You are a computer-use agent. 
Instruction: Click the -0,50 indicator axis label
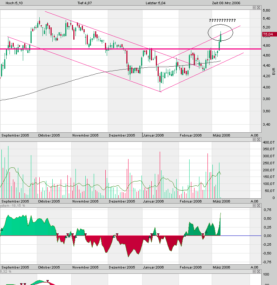[266, 253]
